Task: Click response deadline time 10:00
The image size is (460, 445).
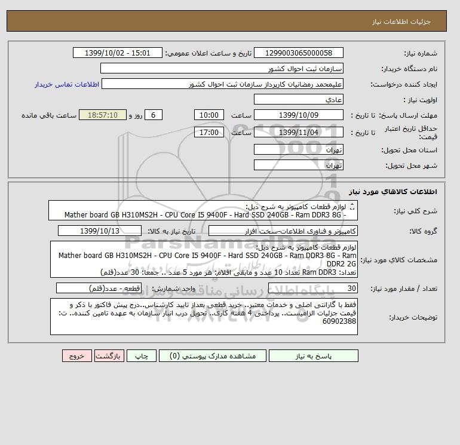Action: click(x=209, y=115)
